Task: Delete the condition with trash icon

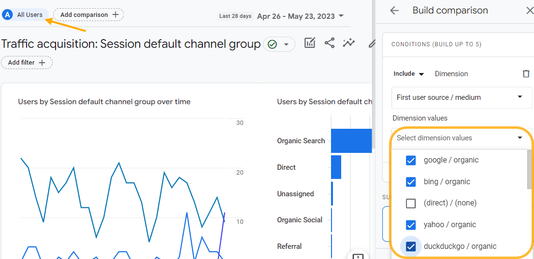Action: (x=526, y=74)
